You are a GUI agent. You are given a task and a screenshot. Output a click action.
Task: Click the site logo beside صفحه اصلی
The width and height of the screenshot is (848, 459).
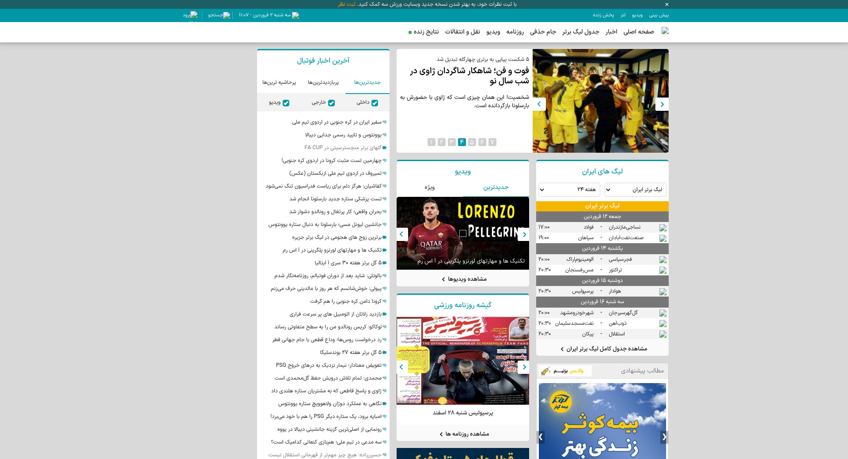(665, 31)
